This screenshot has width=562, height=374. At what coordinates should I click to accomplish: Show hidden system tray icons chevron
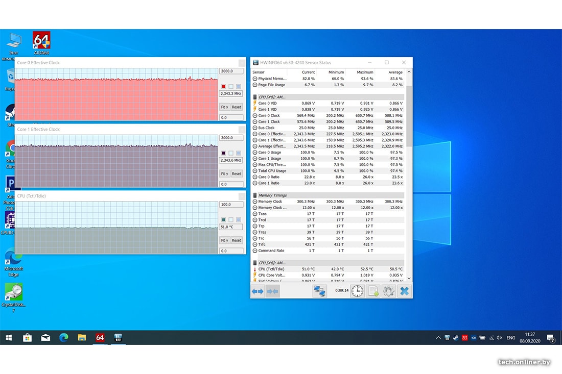tap(438, 338)
